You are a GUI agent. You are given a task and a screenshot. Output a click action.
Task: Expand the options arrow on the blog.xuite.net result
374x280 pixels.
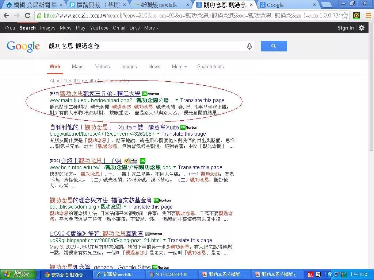pos(158,133)
